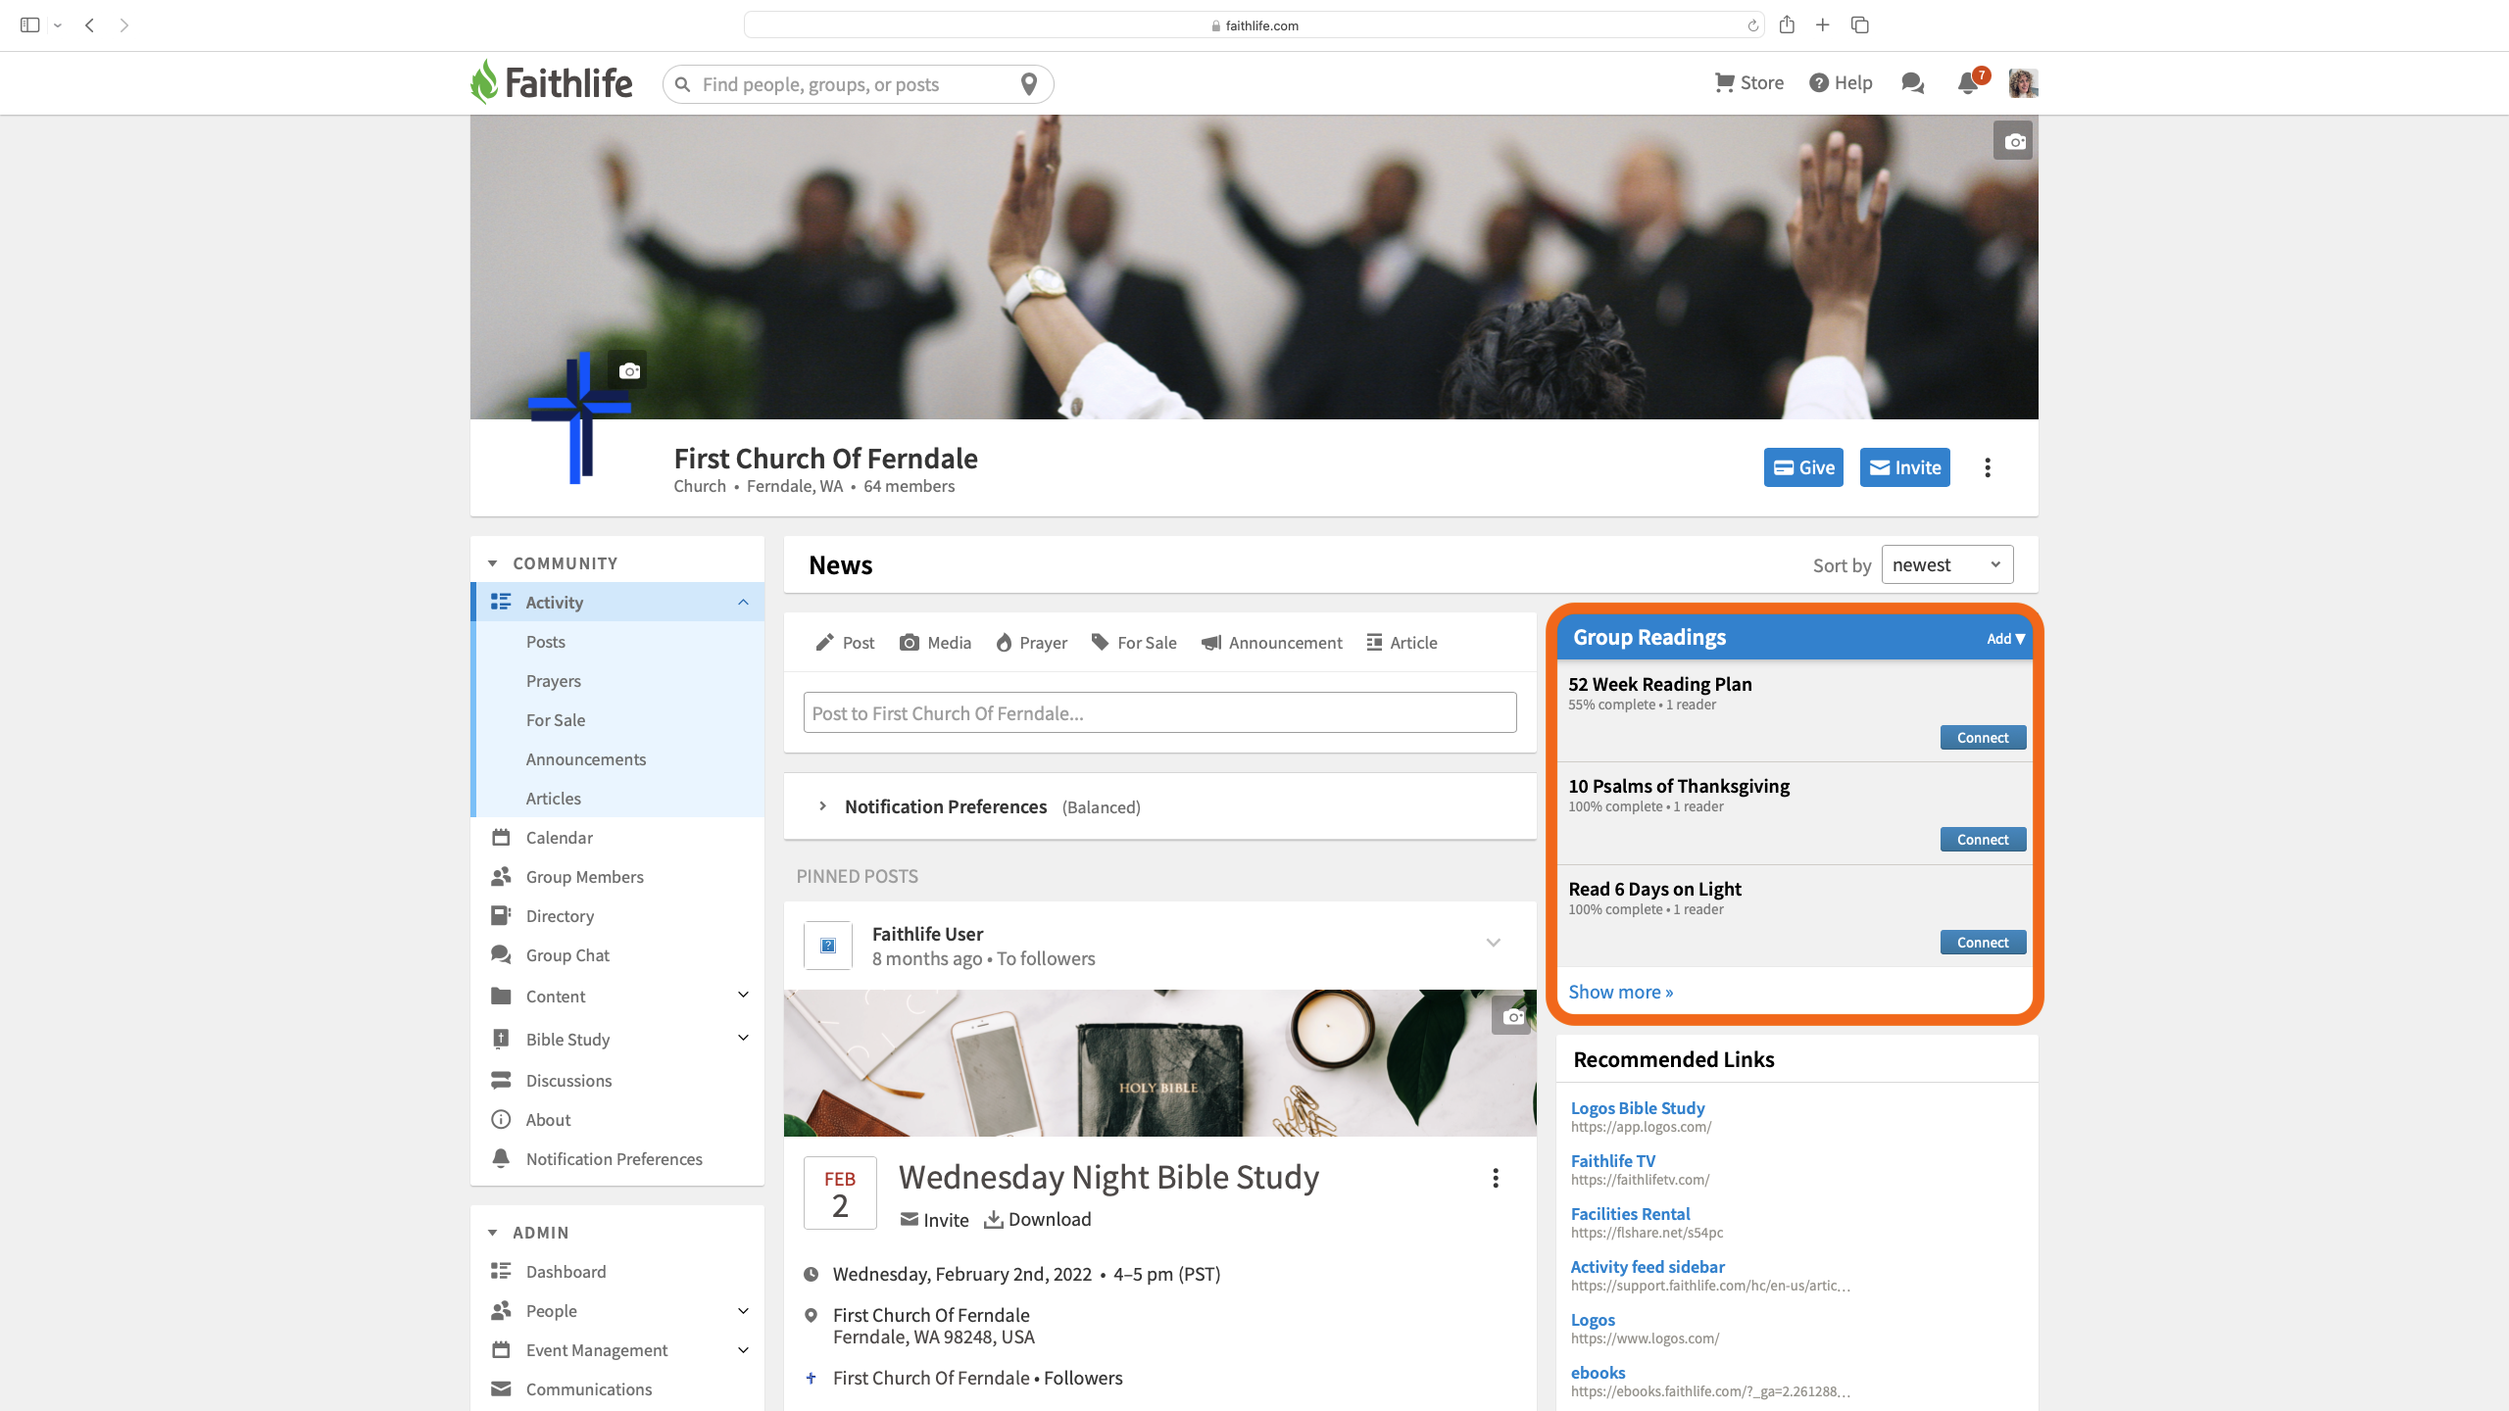Open event three-dot options menu
Viewport: 2509px width, 1411px height.
click(1496, 1178)
